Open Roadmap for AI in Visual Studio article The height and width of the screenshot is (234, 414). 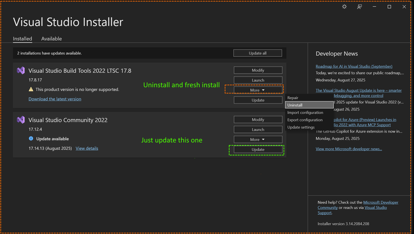point(353,66)
